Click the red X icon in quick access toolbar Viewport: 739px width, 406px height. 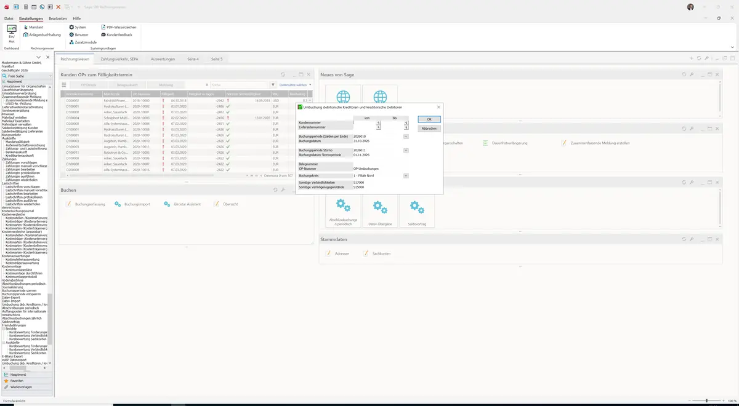(x=58, y=7)
